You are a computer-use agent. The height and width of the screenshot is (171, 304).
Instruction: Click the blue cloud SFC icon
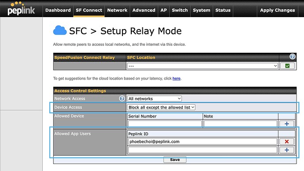tap(60, 30)
